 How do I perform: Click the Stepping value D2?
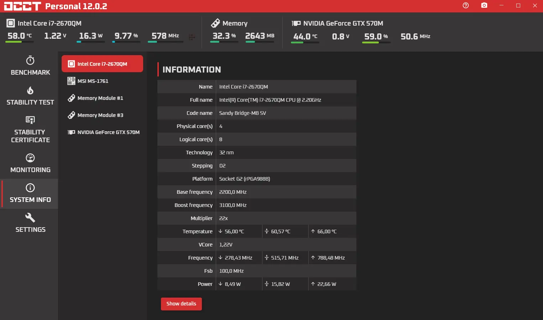pyautogui.click(x=223, y=166)
